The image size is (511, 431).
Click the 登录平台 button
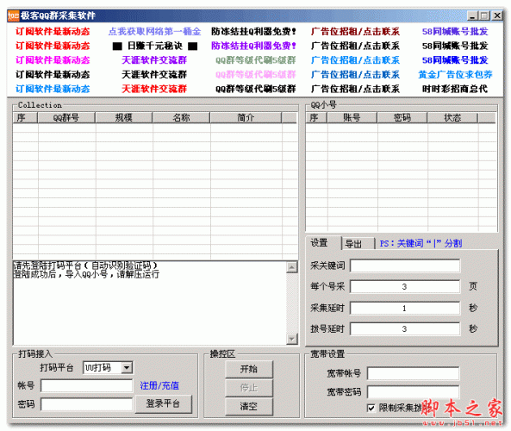click(x=163, y=404)
